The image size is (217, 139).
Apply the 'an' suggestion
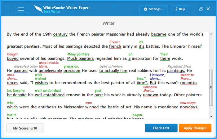tap(131, 54)
